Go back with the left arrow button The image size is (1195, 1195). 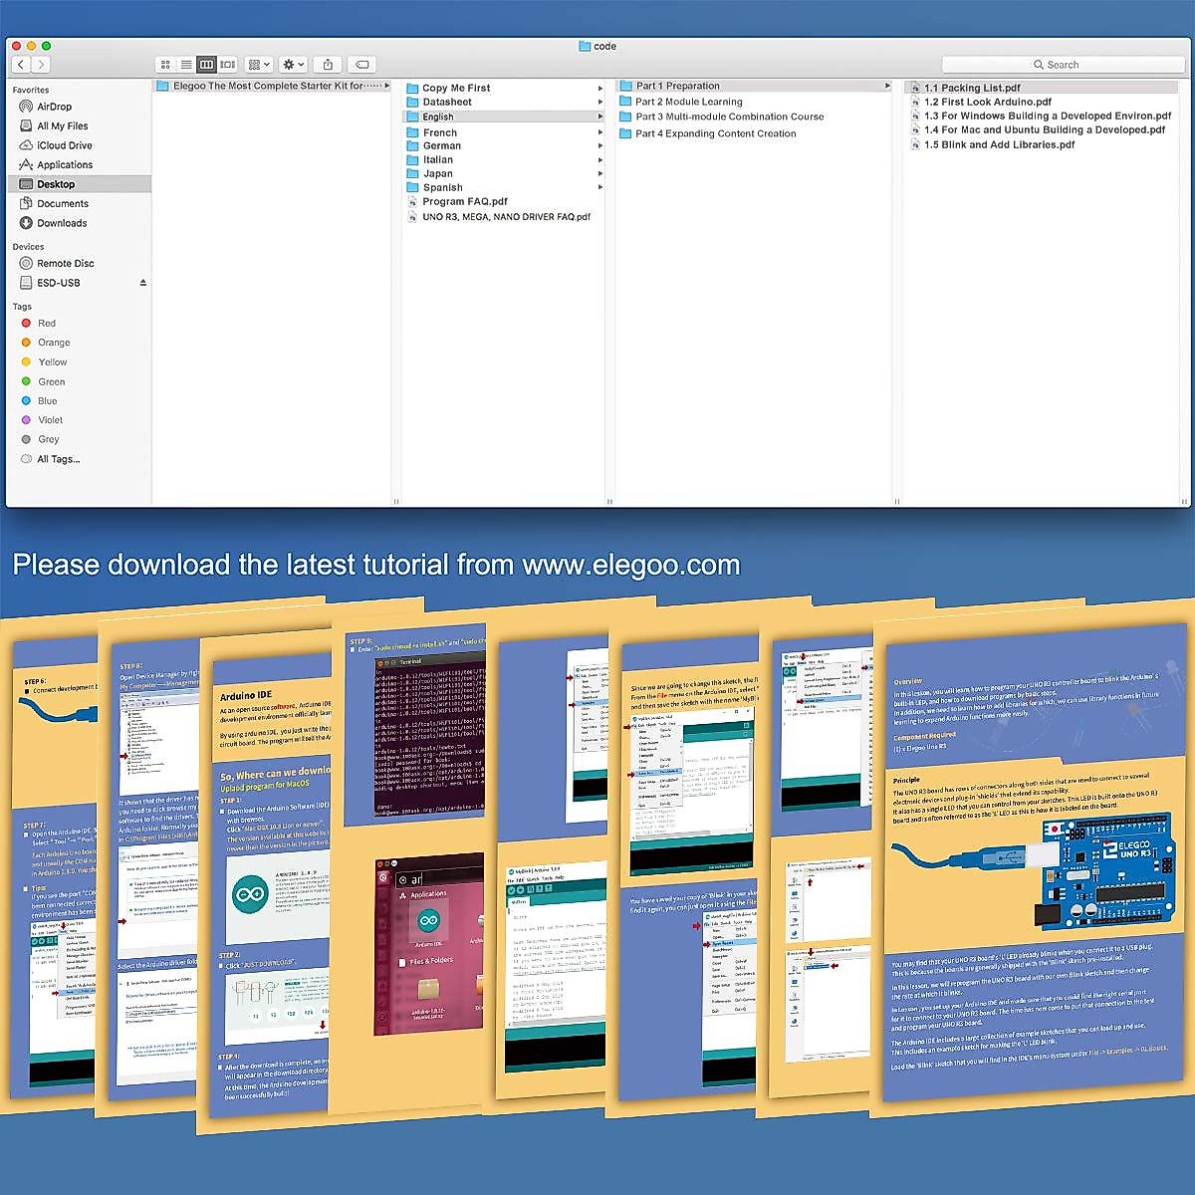[21, 65]
